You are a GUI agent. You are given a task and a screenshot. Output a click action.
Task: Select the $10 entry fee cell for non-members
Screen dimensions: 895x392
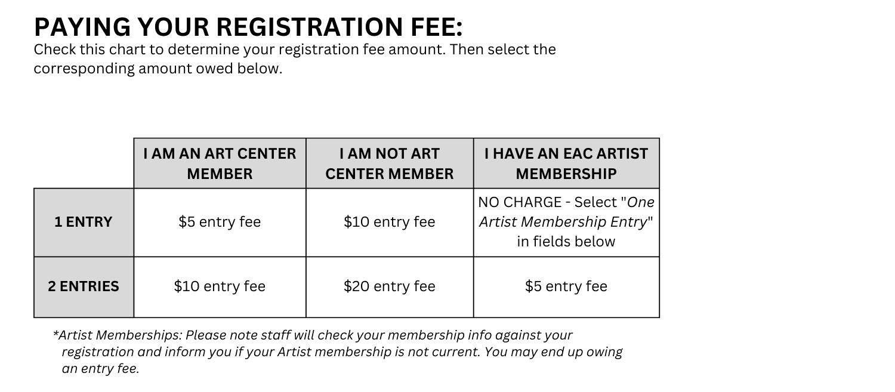[x=390, y=223]
